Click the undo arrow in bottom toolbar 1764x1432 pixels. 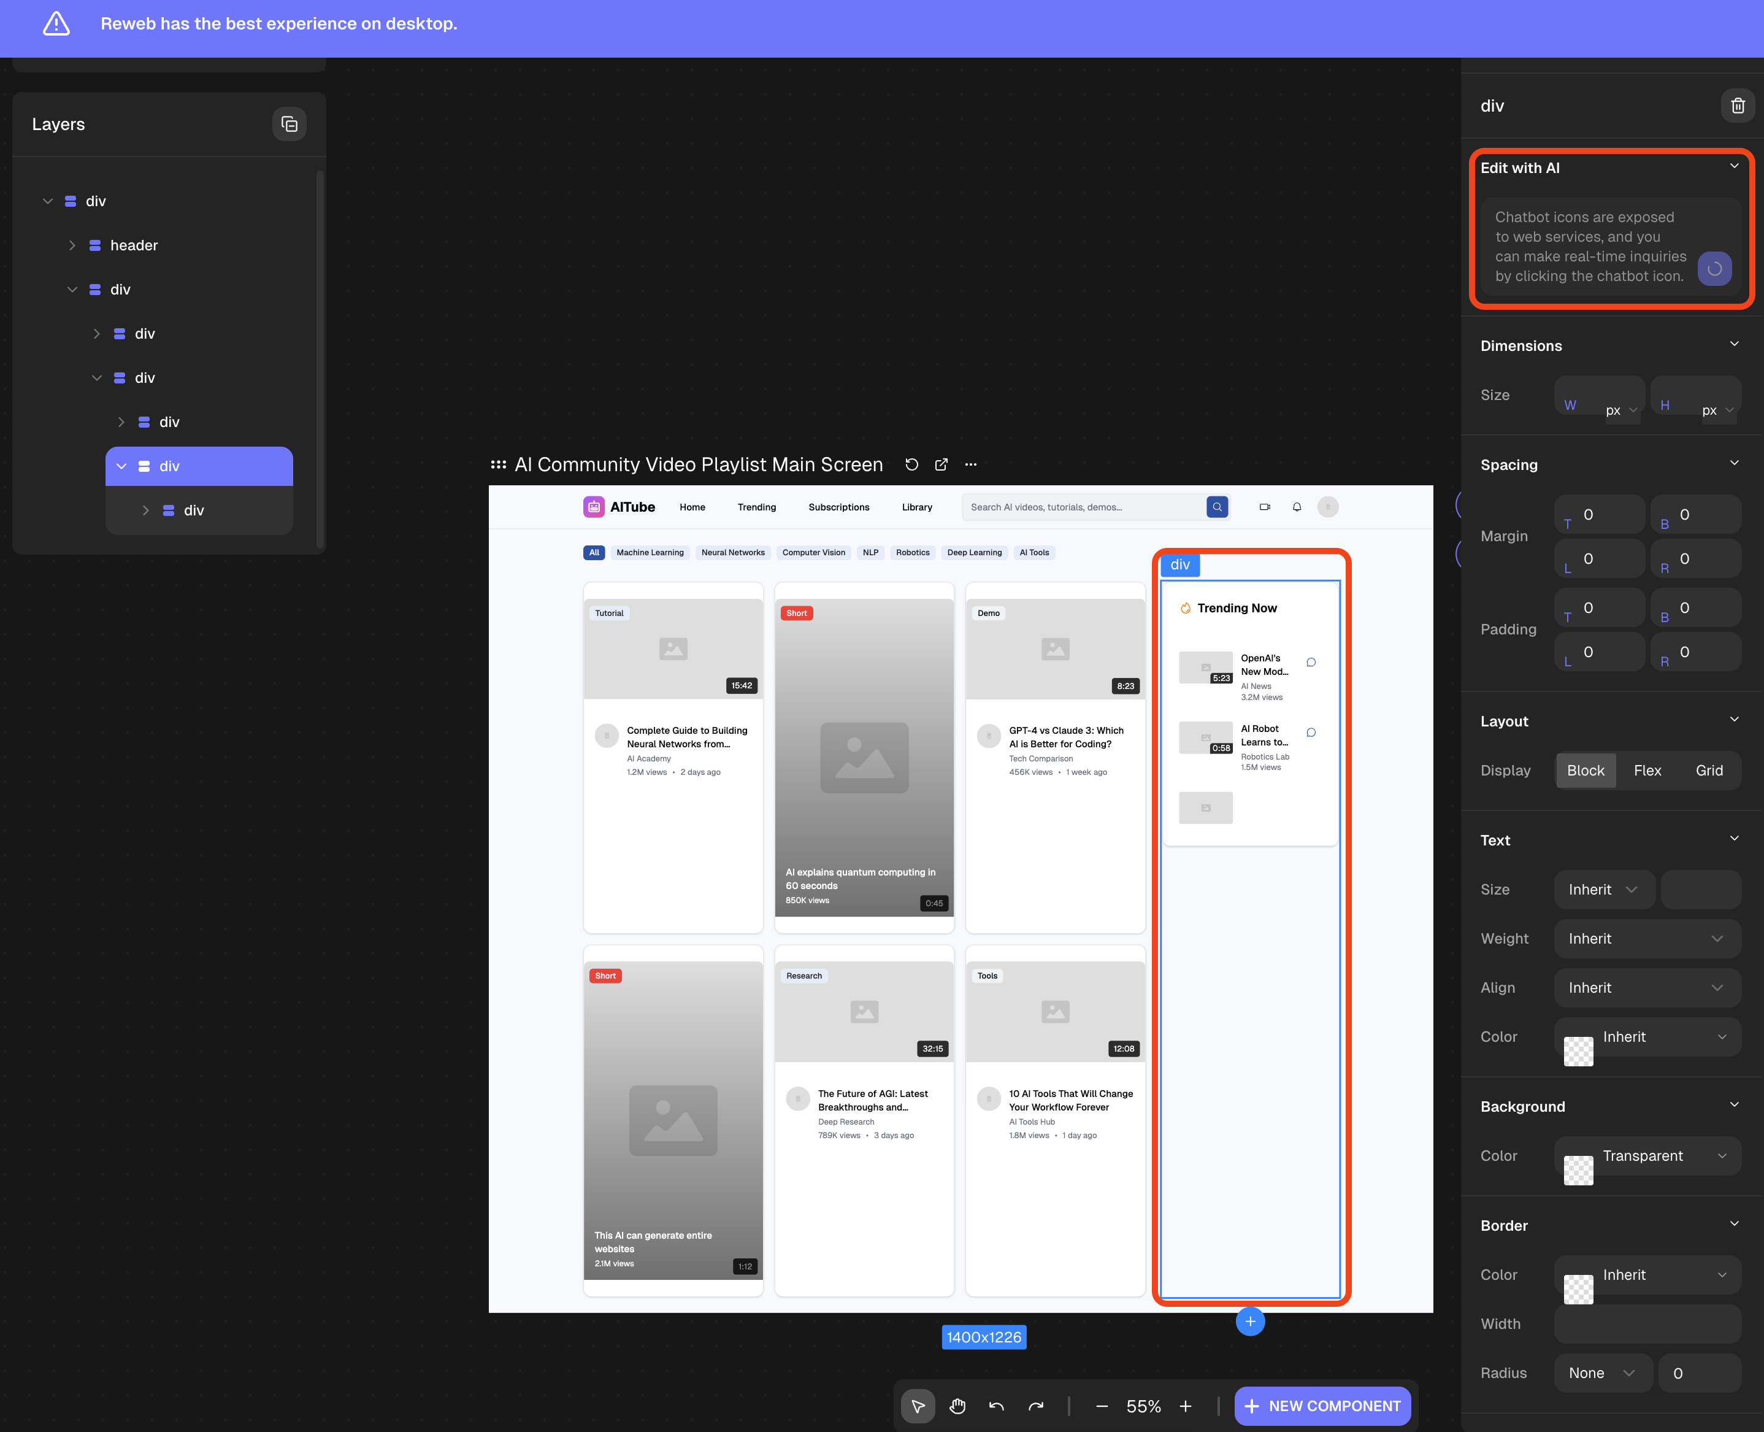tap(996, 1406)
